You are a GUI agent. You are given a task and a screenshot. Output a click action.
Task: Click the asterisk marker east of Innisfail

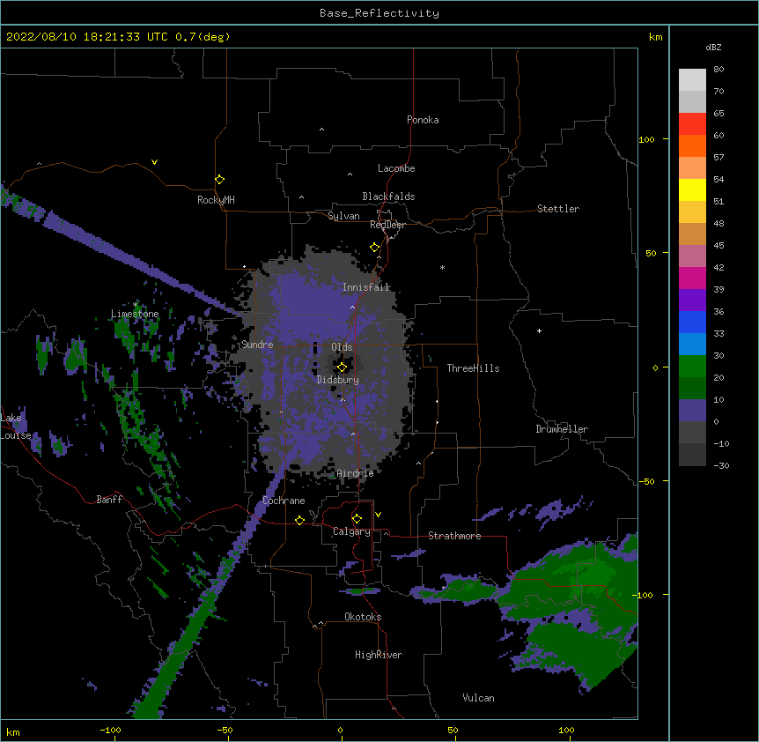click(442, 267)
